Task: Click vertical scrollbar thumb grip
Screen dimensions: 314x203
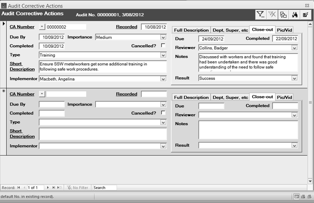Action: [x=310, y=103]
